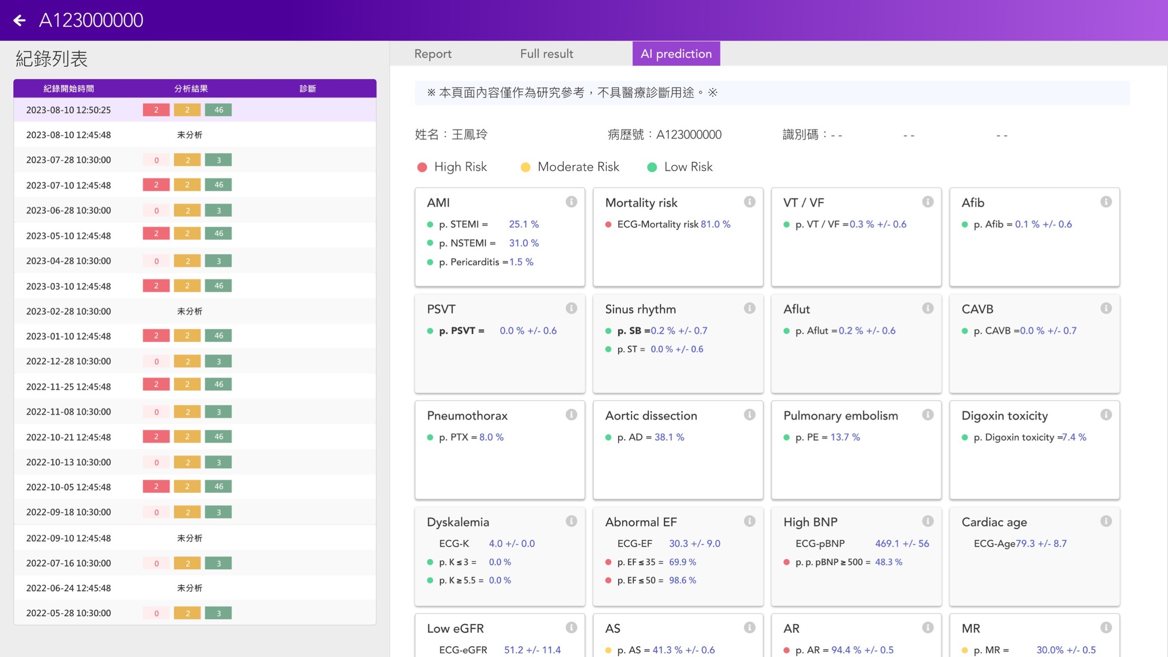Switch to the Report tab
Image resolution: width=1168 pixels, height=657 pixels.
click(x=433, y=54)
